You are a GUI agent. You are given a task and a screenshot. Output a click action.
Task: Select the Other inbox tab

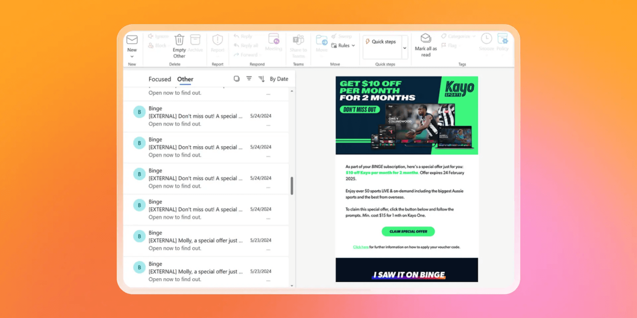185,79
